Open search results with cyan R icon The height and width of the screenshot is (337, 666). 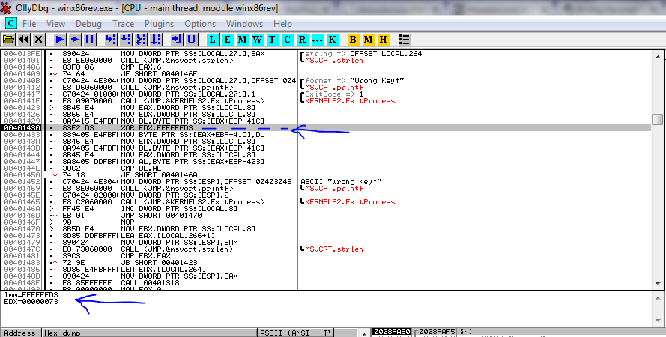[303, 40]
